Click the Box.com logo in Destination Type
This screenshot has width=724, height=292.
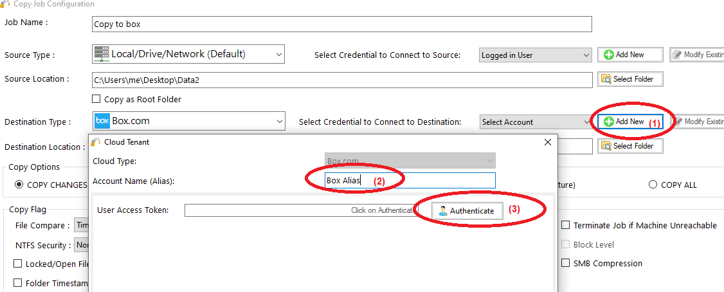tap(102, 121)
